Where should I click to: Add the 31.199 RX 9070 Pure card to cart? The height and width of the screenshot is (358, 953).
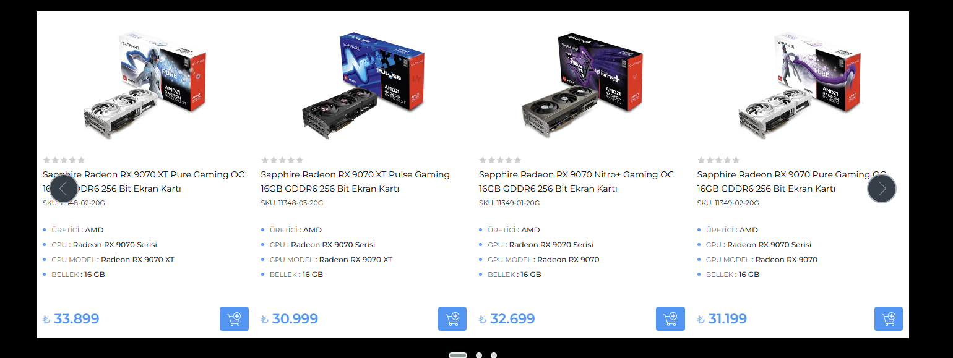(x=889, y=319)
